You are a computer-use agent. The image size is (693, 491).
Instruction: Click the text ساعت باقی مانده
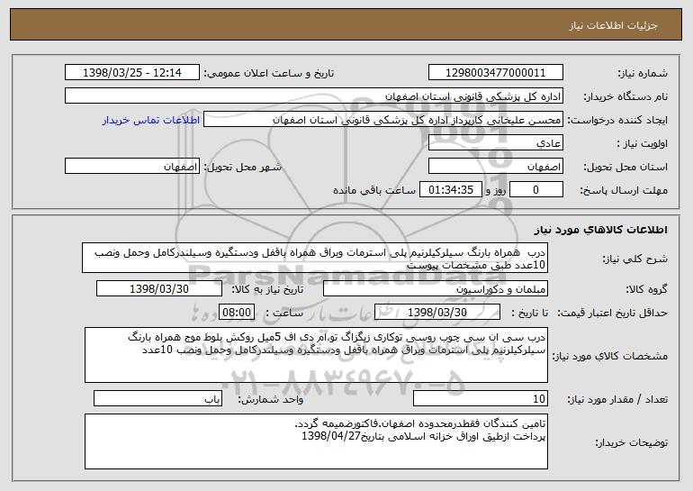(x=374, y=190)
